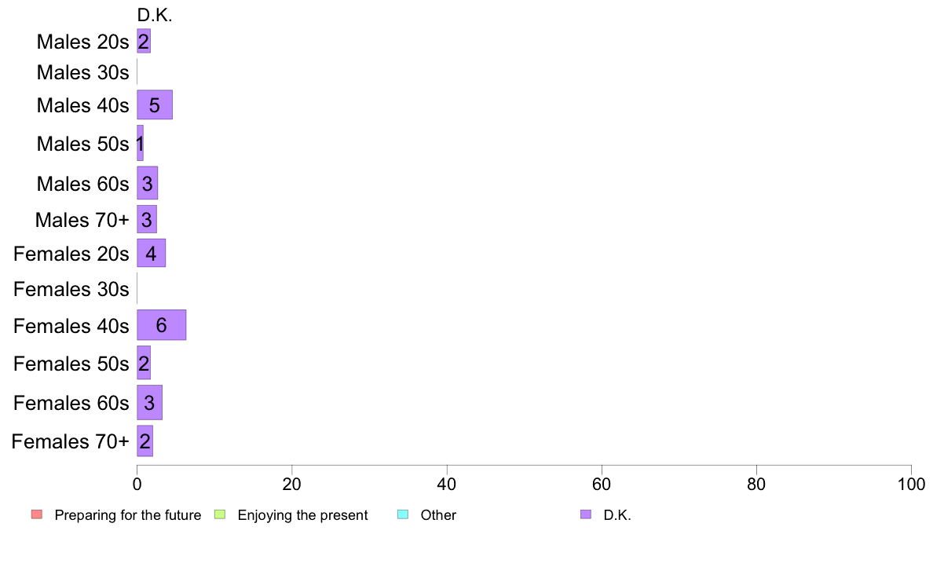Click the 40 tick on the x-axis
This screenshot has height=578, width=933.
[x=447, y=484]
